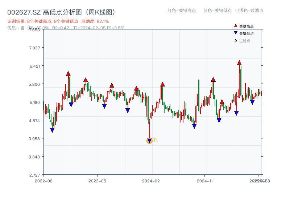Select the orange T1 label text
This screenshot has height=218, width=290.
pyautogui.click(x=156, y=140)
